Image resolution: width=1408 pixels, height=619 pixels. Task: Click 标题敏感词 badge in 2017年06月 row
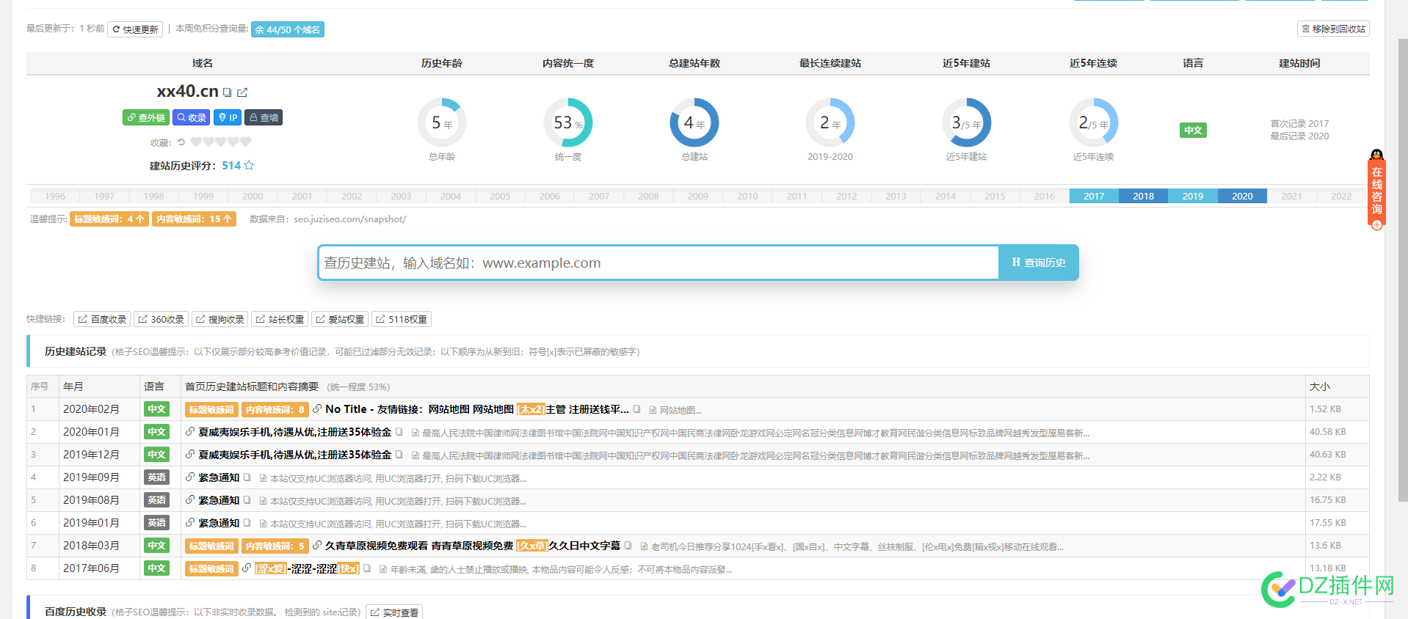click(211, 568)
